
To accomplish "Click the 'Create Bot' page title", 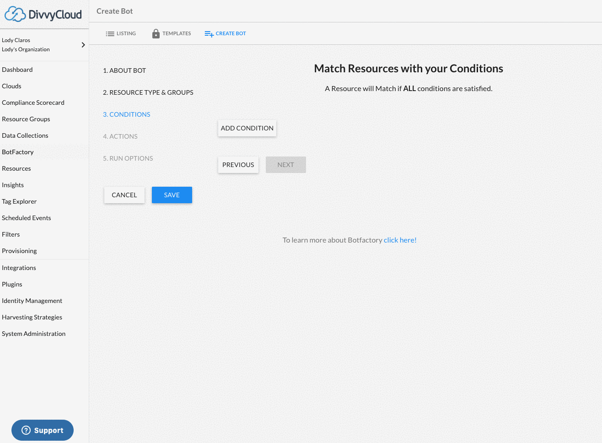I will click(115, 11).
